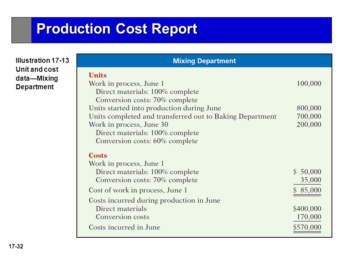Image resolution: width=343 pixels, height=257 pixels.
Task: Click the slide number 17-32
Action: [x=16, y=247]
